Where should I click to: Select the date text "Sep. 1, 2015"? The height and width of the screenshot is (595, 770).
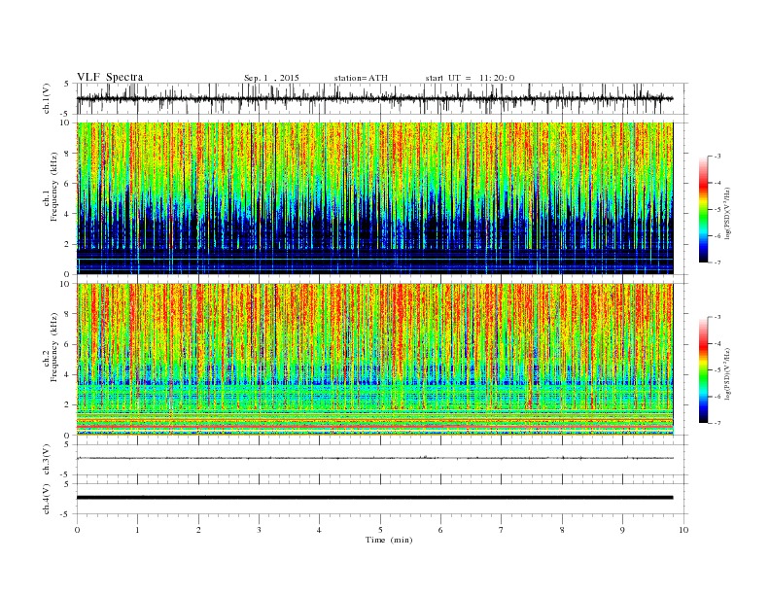(271, 78)
